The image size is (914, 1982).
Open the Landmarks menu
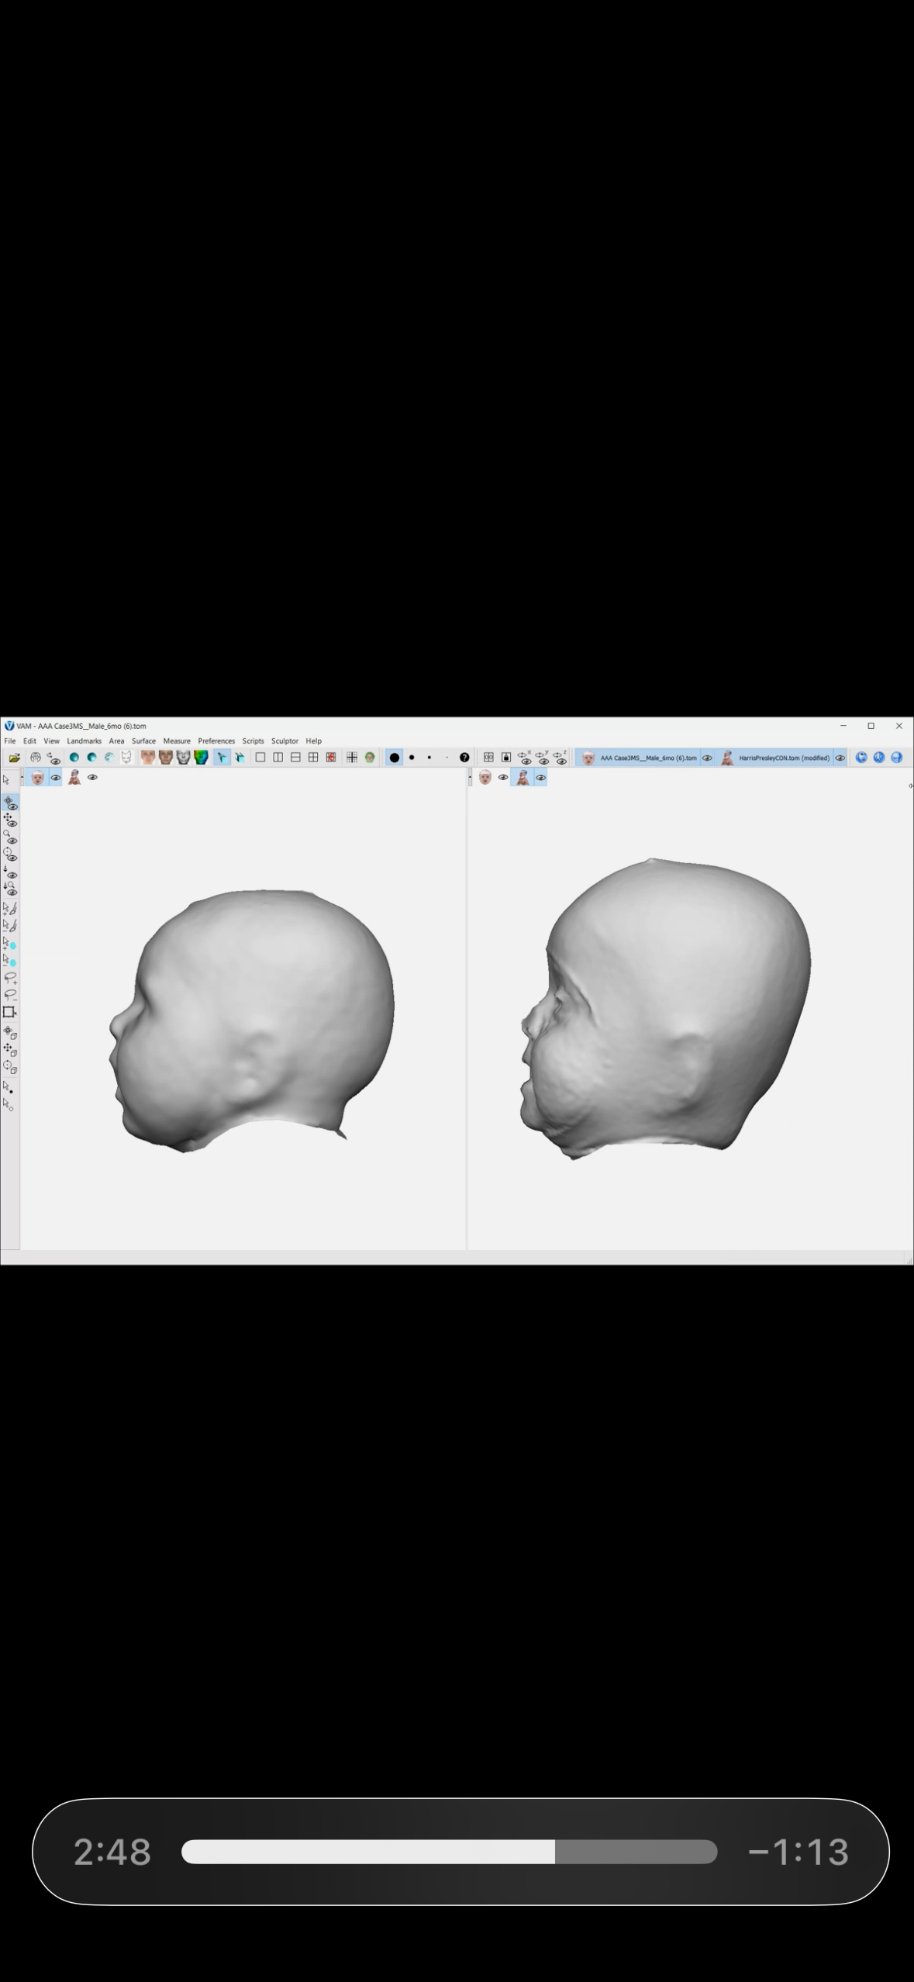tap(84, 741)
